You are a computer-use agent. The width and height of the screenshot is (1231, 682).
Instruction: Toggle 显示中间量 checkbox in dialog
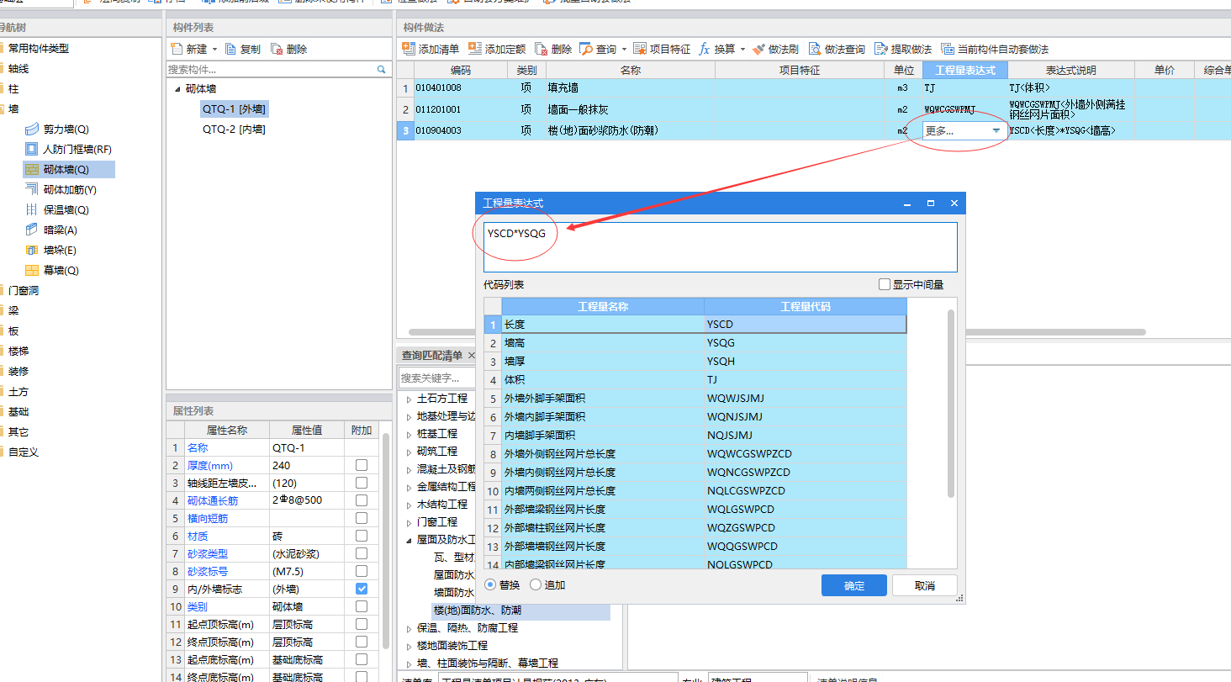click(x=885, y=285)
